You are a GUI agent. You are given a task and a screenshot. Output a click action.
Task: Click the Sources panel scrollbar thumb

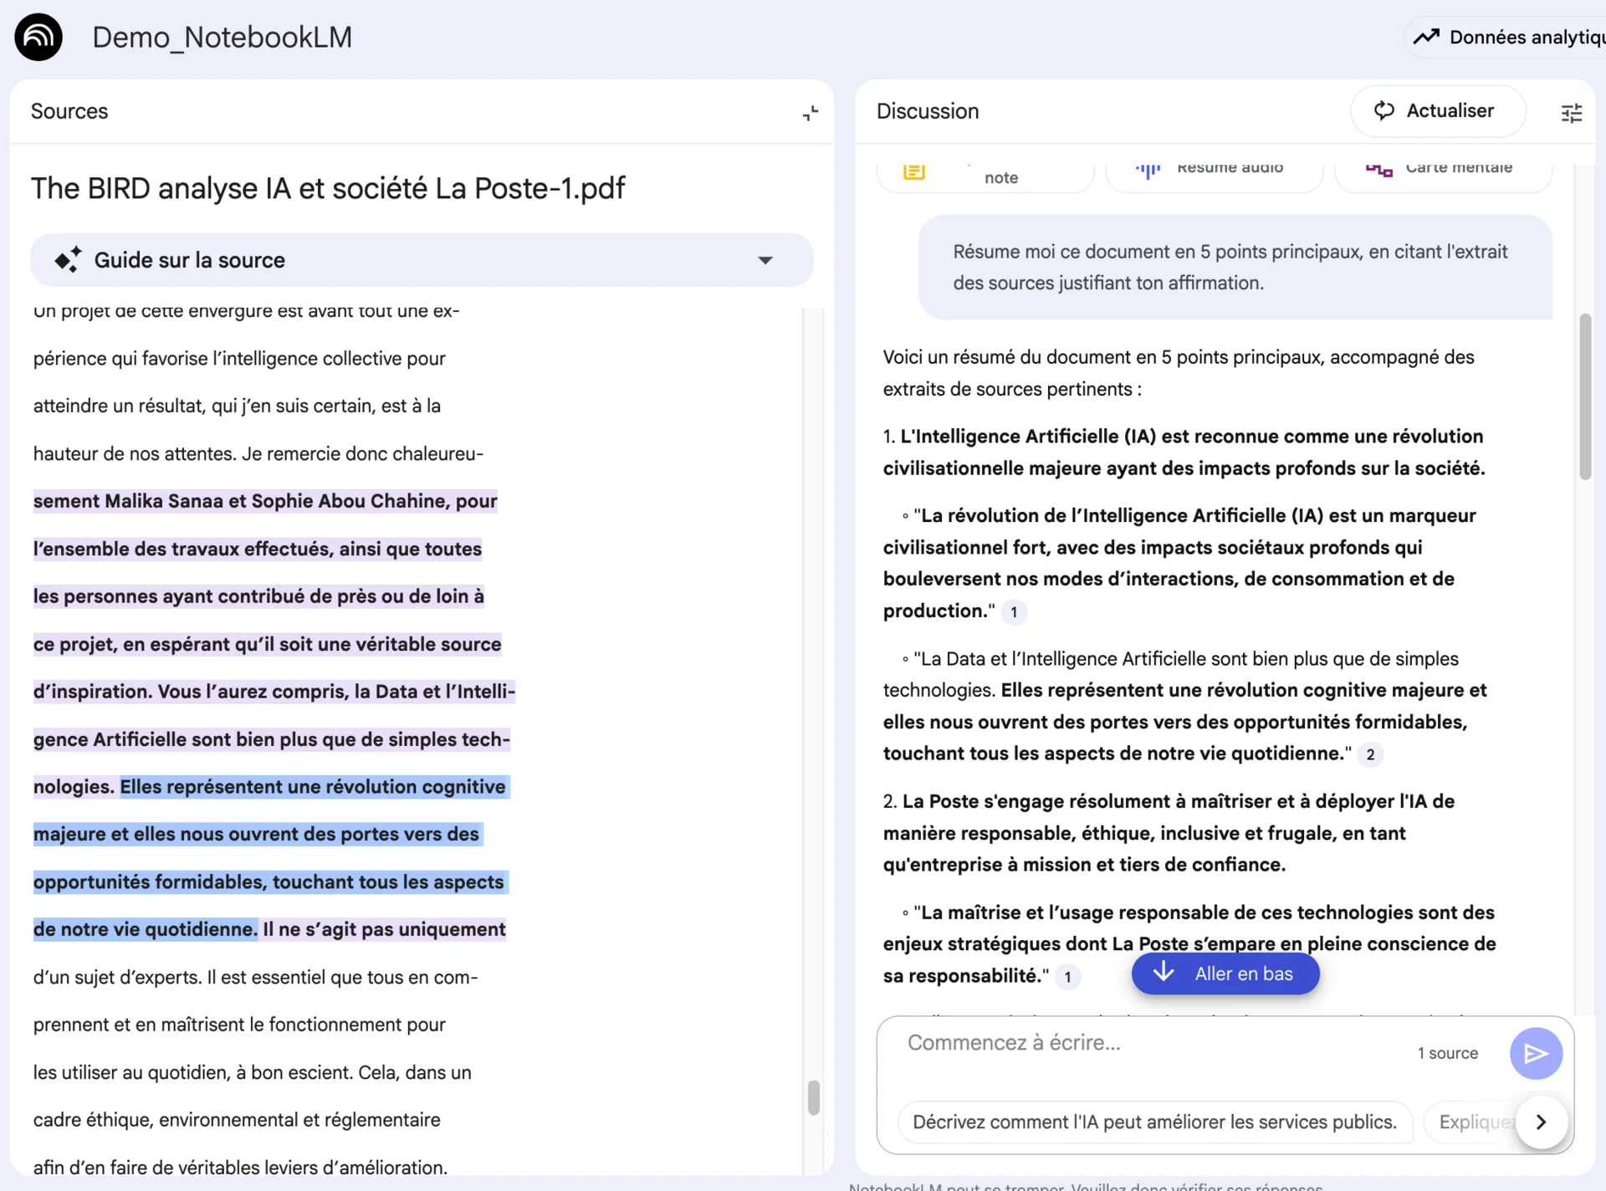coord(813,1097)
